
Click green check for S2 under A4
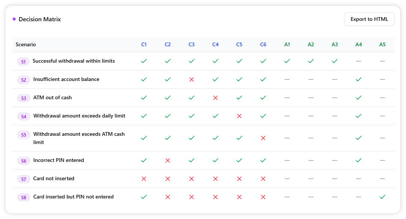click(x=359, y=79)
